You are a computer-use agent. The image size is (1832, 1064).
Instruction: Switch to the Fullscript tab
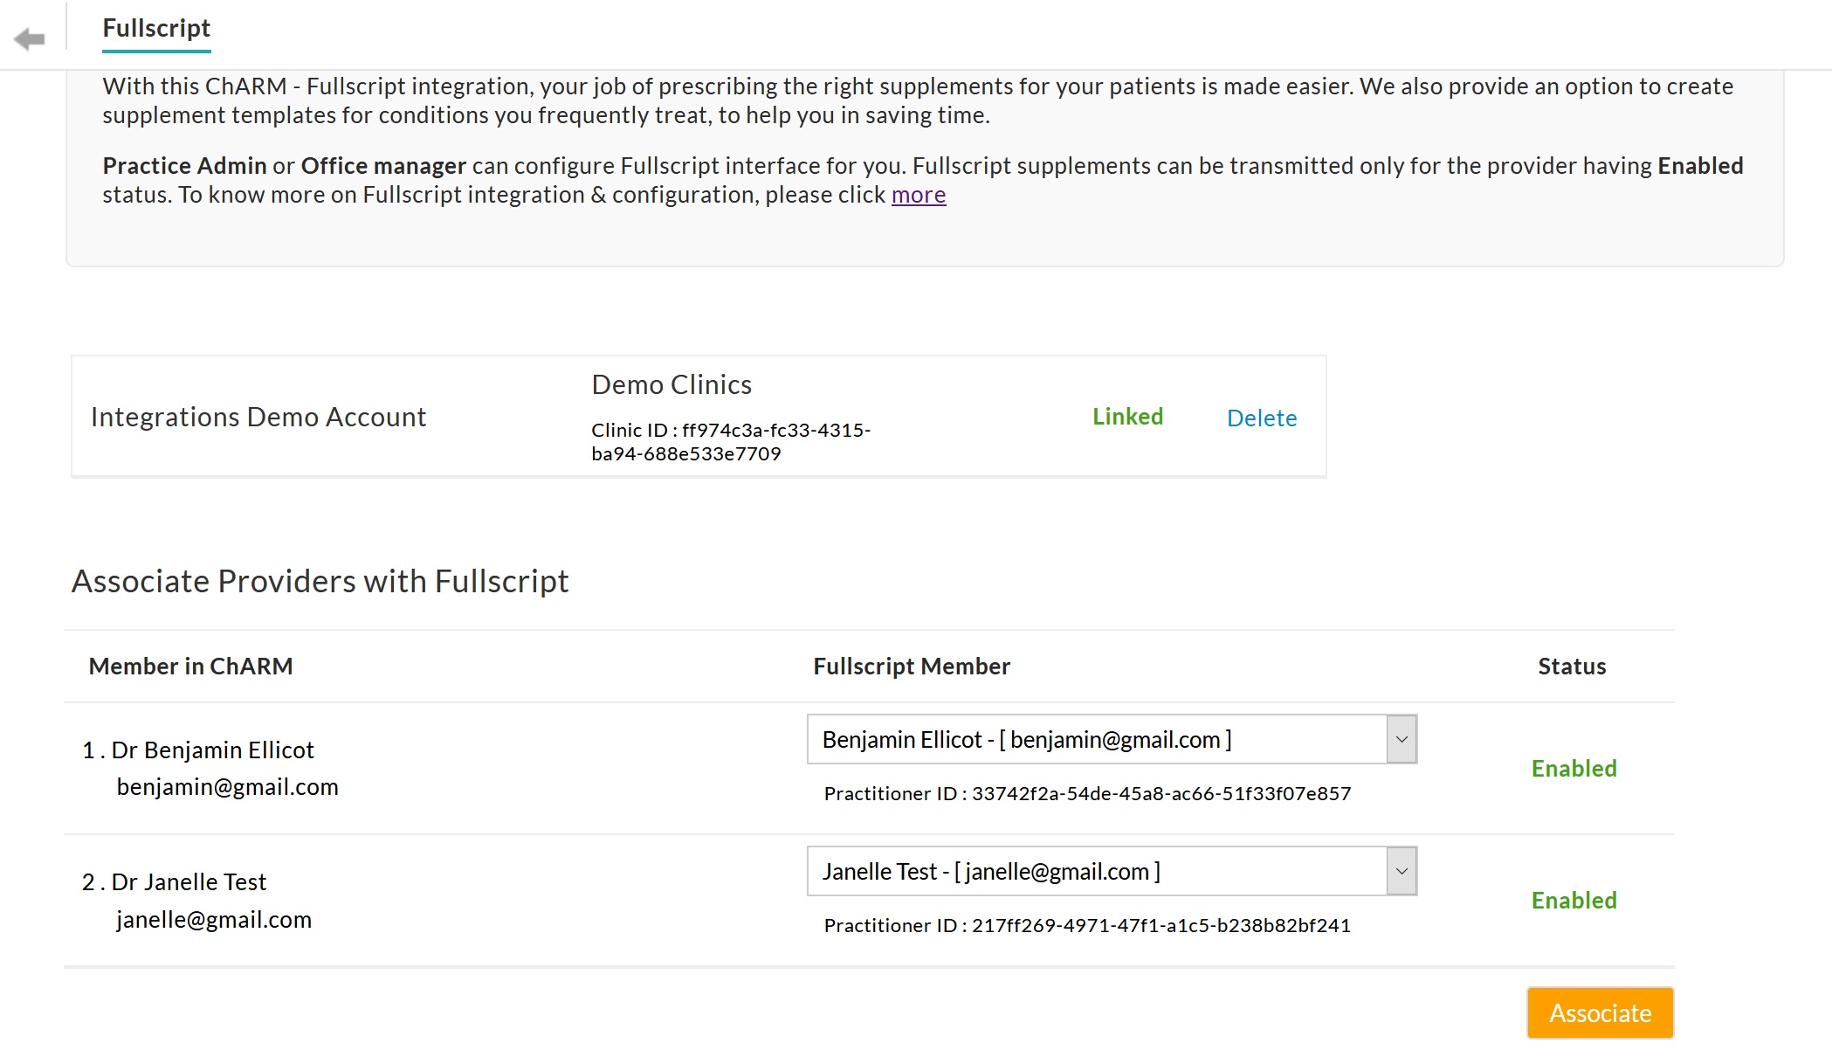click(156, 28)
